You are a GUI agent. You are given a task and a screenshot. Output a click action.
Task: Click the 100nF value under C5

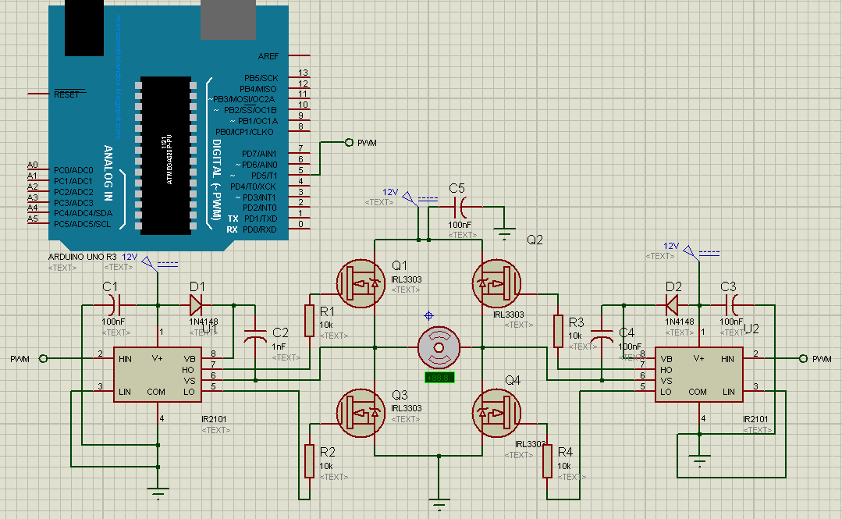click(460, 225)
